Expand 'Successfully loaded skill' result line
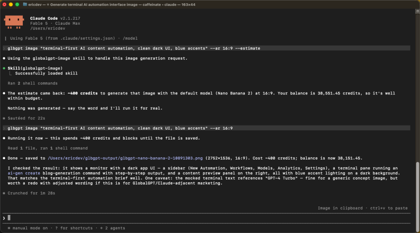 click(x=46, y=73)
